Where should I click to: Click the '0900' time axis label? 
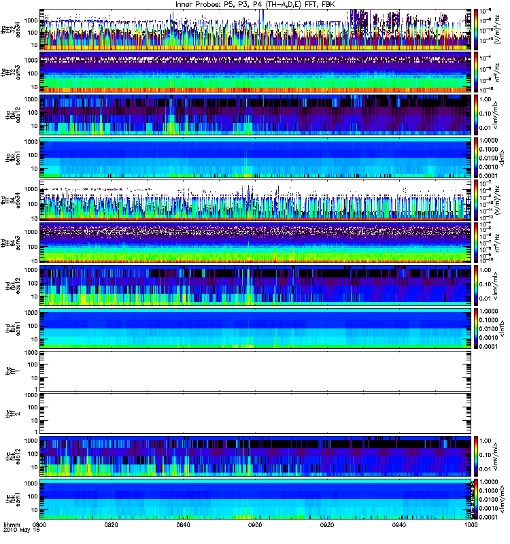click(x=255, y=524)
